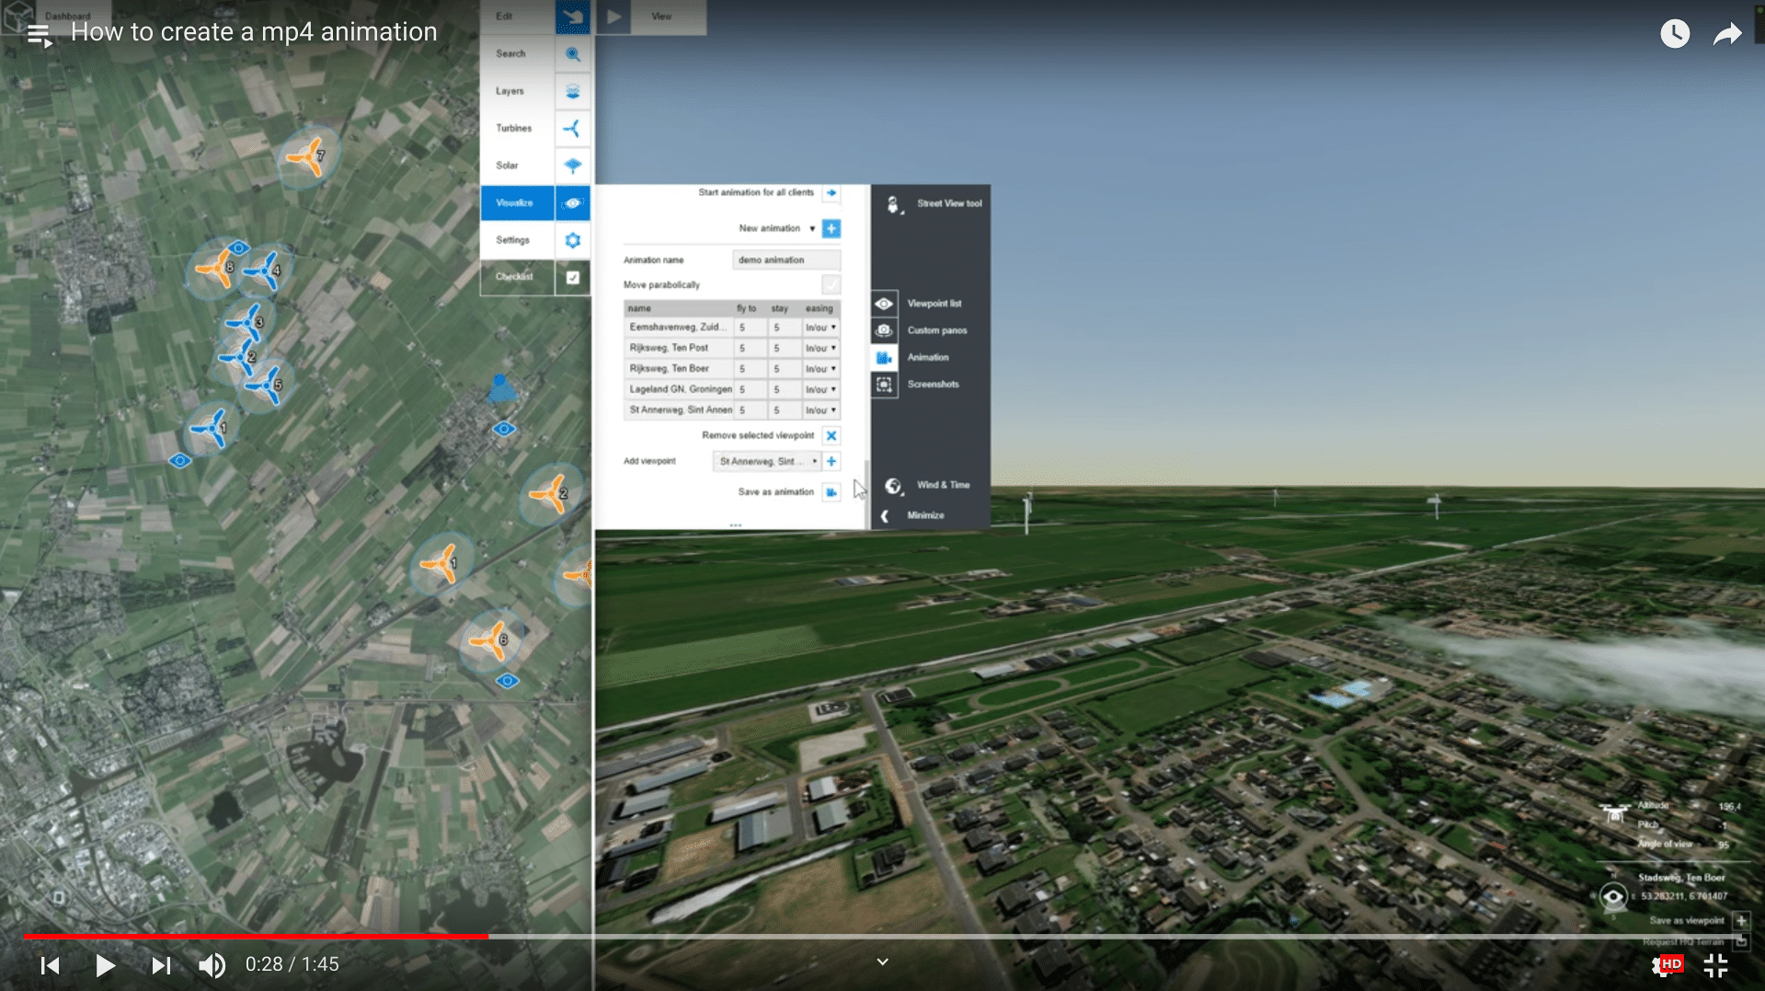Click the Edit arrow icon

pyautogui.click(x=573, y=17)
